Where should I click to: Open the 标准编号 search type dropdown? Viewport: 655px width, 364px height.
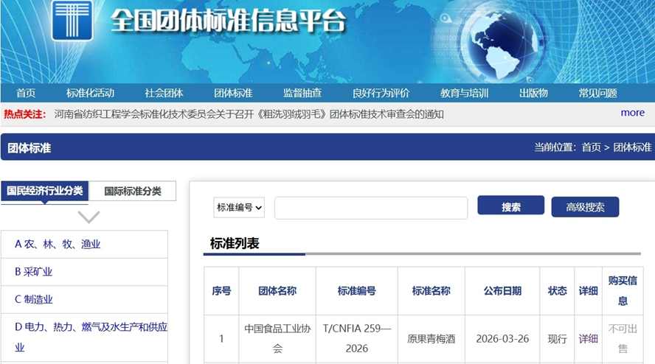239,208
